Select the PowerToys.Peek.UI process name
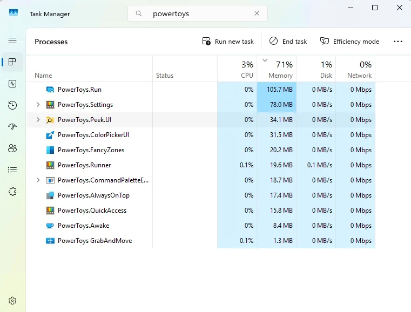This screenshot has height=312, width=411. 84,120
